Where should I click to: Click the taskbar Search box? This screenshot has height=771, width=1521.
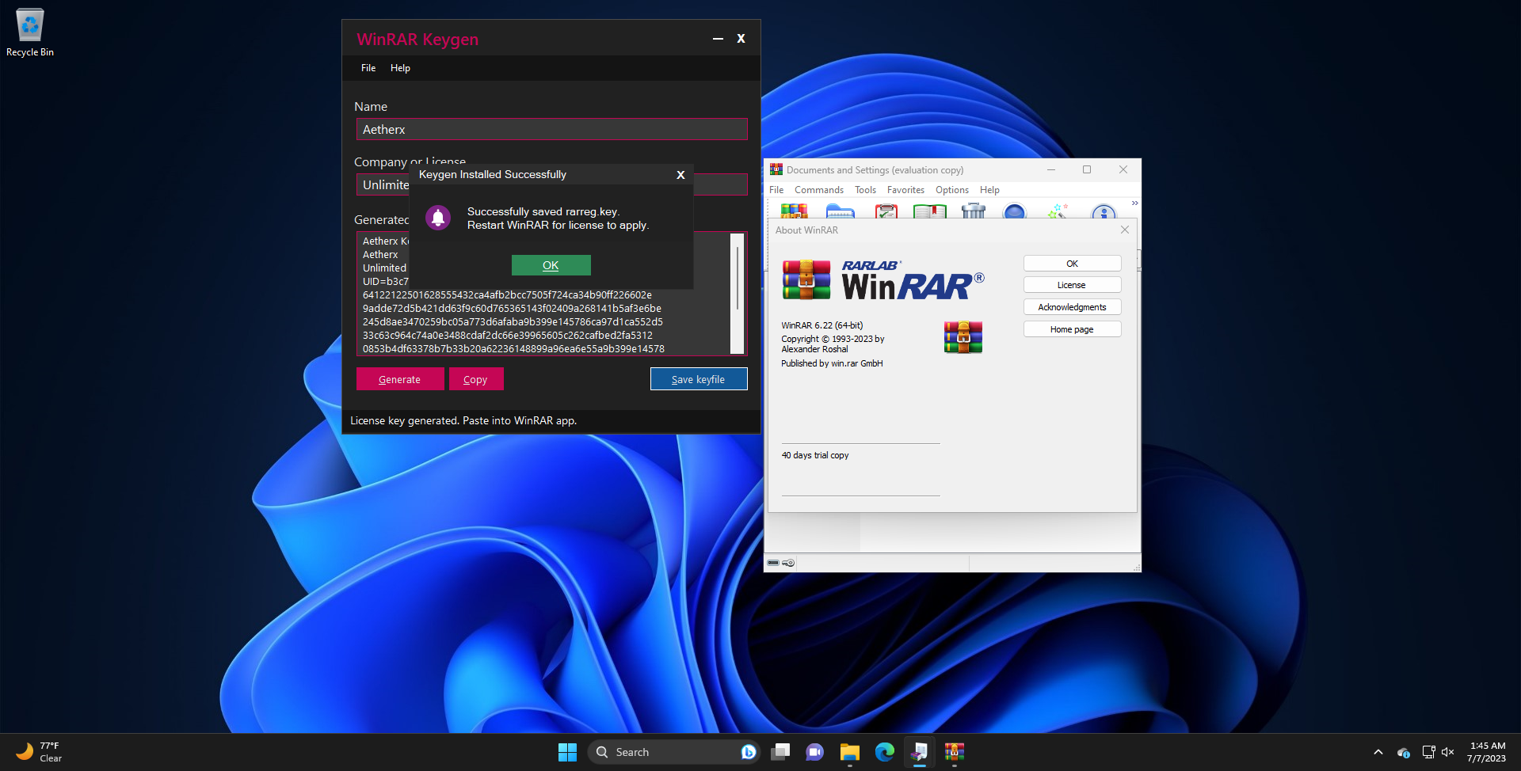pyautogui.click(x=673, y=752)
